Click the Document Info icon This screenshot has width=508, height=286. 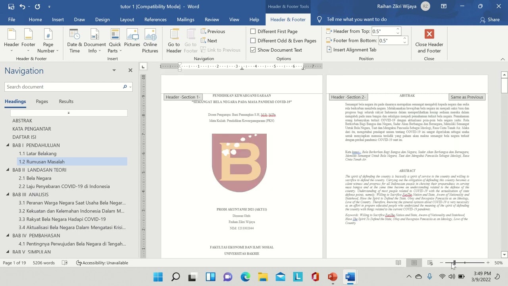(x=94, y=36)
